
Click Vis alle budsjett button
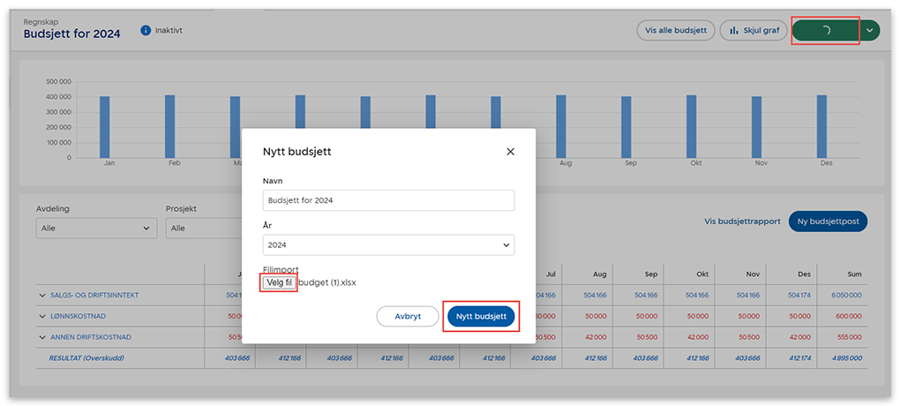tap(676, 31)
